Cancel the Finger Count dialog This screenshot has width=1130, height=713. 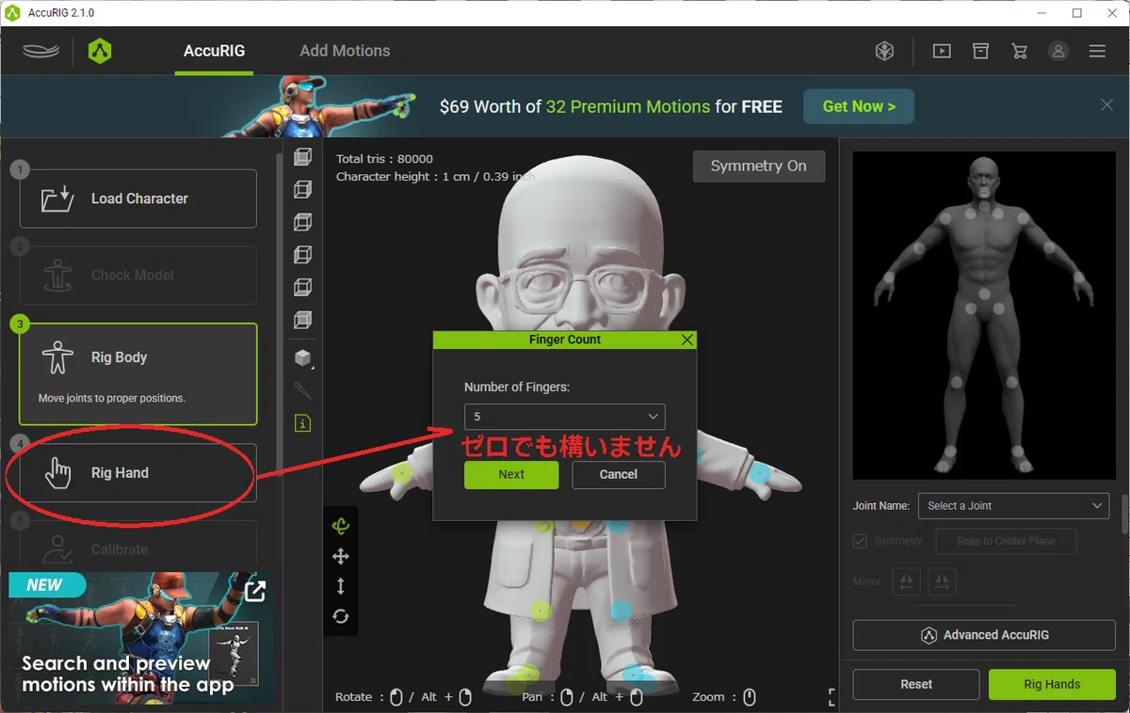[619, 474]
